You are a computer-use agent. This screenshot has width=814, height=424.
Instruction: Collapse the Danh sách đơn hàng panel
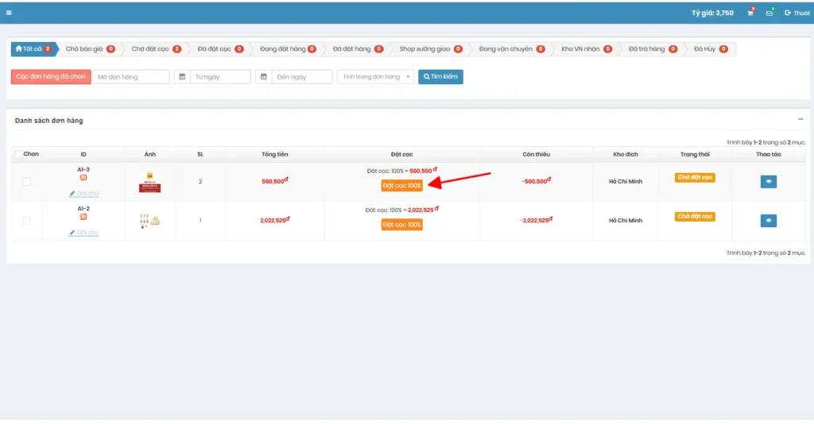(x=800, y=119)
